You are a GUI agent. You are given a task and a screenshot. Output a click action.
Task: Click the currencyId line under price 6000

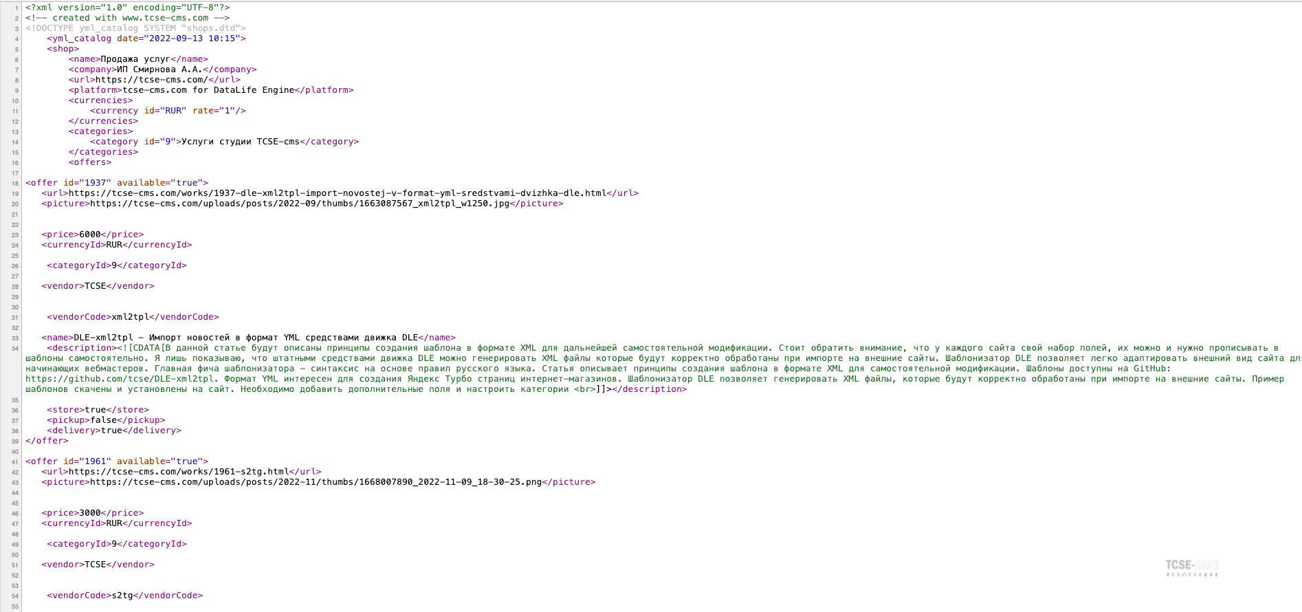pos(117,245)
